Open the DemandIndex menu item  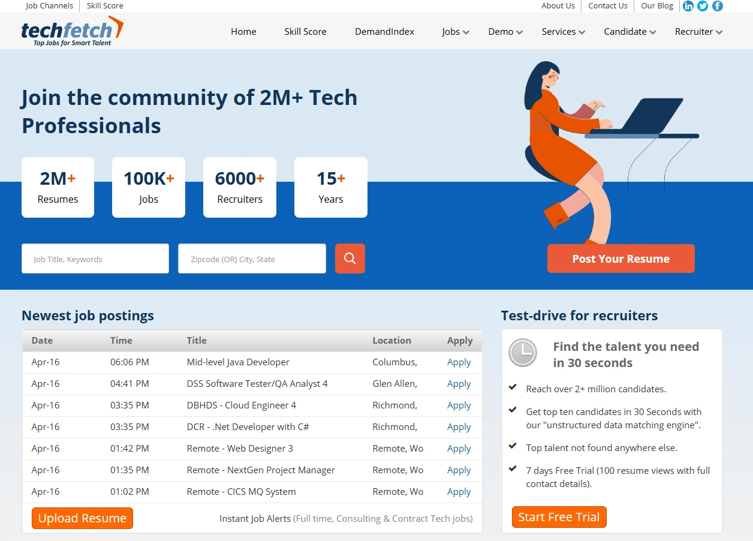click(384, 32)
